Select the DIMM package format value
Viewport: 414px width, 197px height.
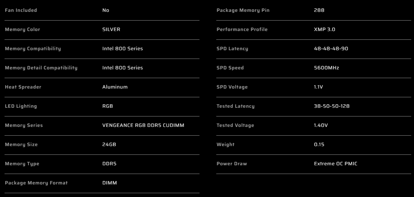[x=110, y=183]
